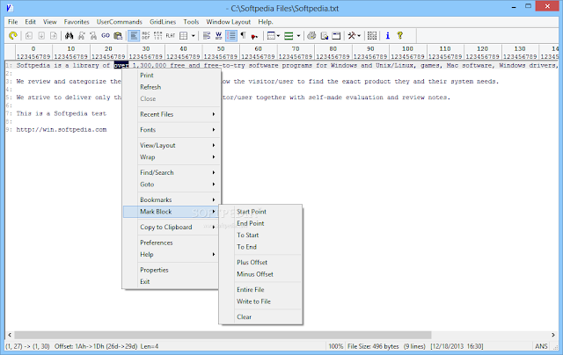
Task: Open the View menu
Action: point(50,22)
